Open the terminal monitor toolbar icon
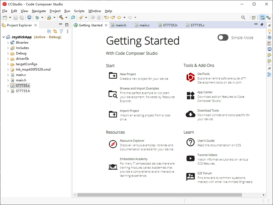Viewport: 273px width, 205px height. [29, 18]
